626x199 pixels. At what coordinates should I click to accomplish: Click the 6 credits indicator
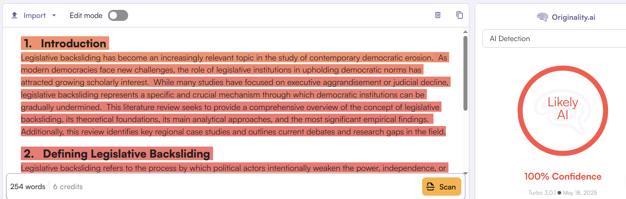(68, 187)
